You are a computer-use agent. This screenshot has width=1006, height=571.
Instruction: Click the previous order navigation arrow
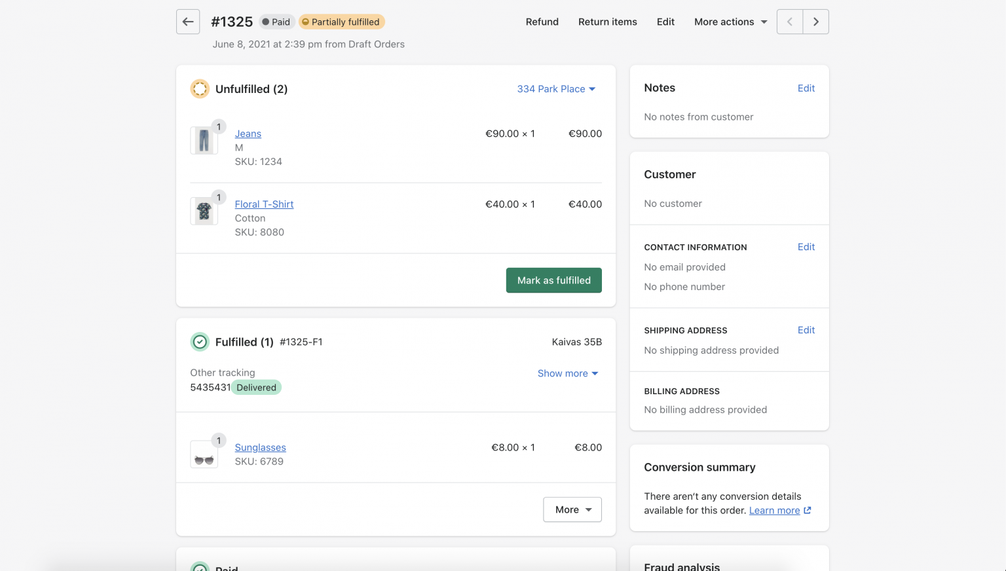pyautogui.click(x=789, y=22)
